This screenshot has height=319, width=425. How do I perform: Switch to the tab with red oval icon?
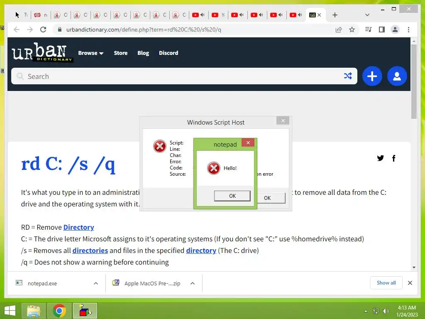coord(41,15)
